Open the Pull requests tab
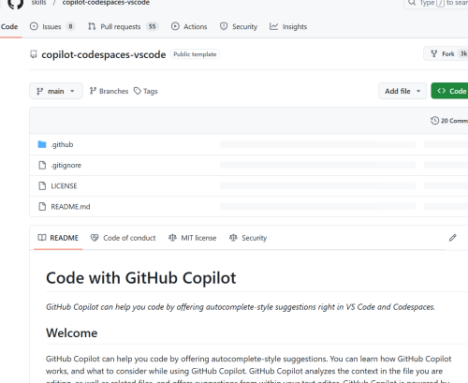The height and width of the screenshot is (383, 468). pos(124,27)
